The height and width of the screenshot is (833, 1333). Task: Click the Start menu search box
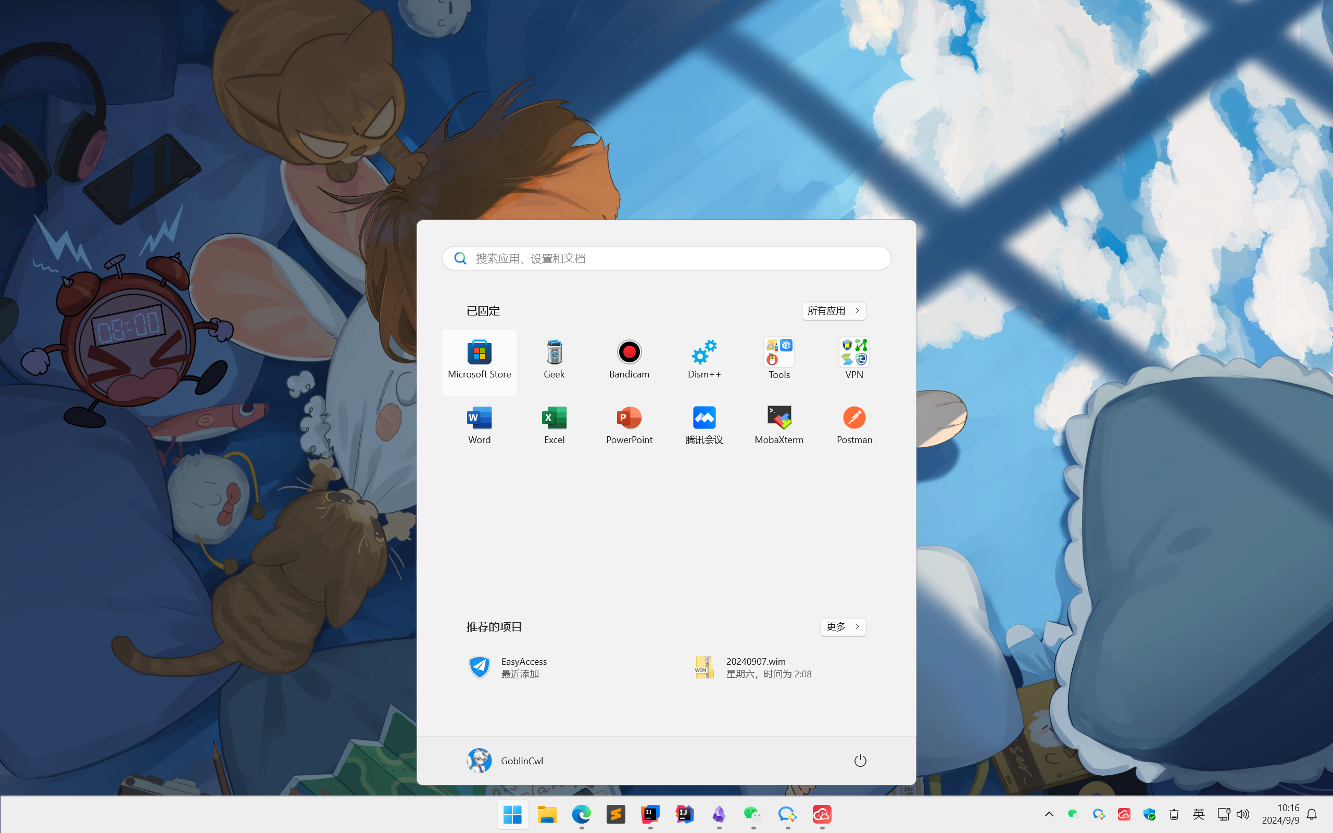pyautogui.click(x=666, y=258)
